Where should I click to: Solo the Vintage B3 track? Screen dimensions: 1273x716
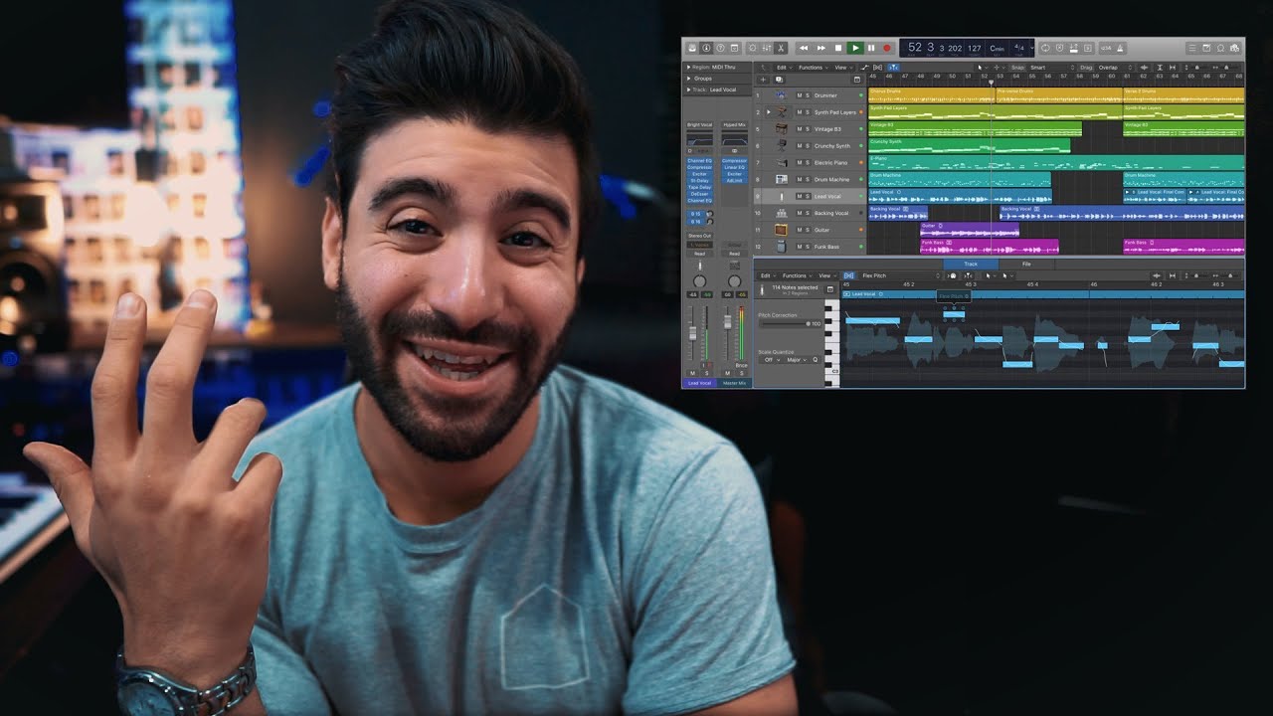[808, 129]
